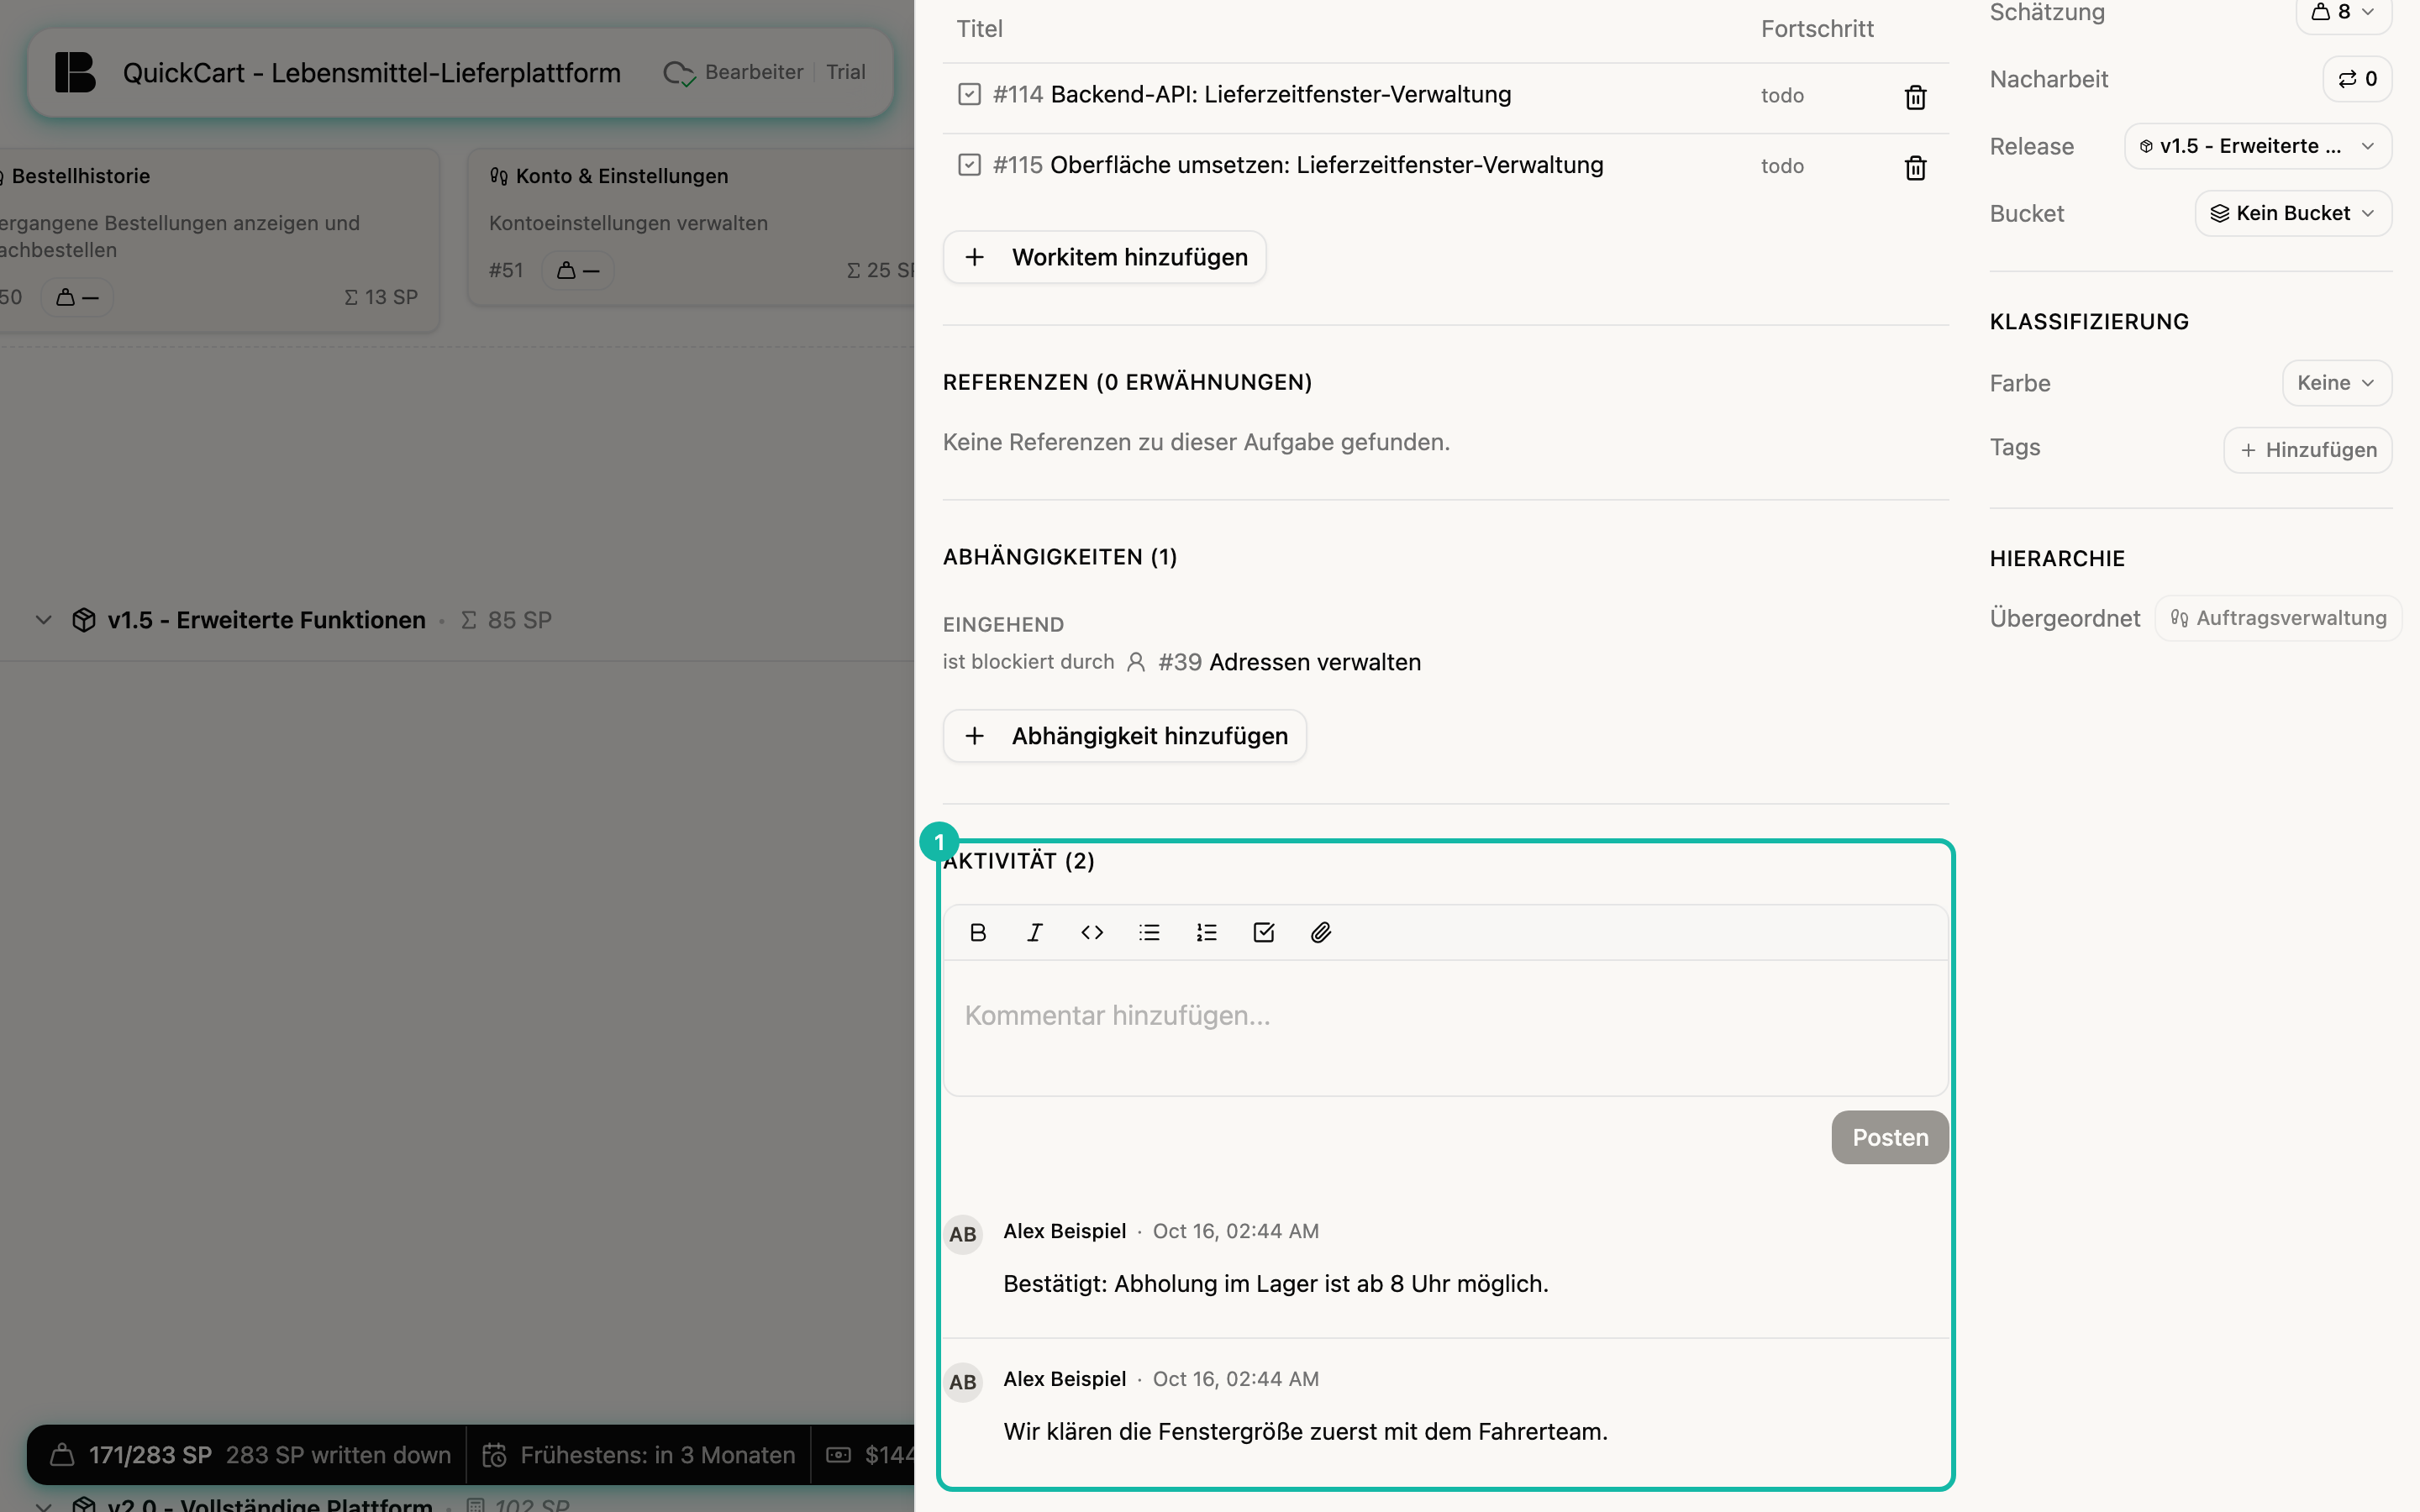
Task: Add a tag with the Hinzufügen button
Action: [x=2307, y=450]
